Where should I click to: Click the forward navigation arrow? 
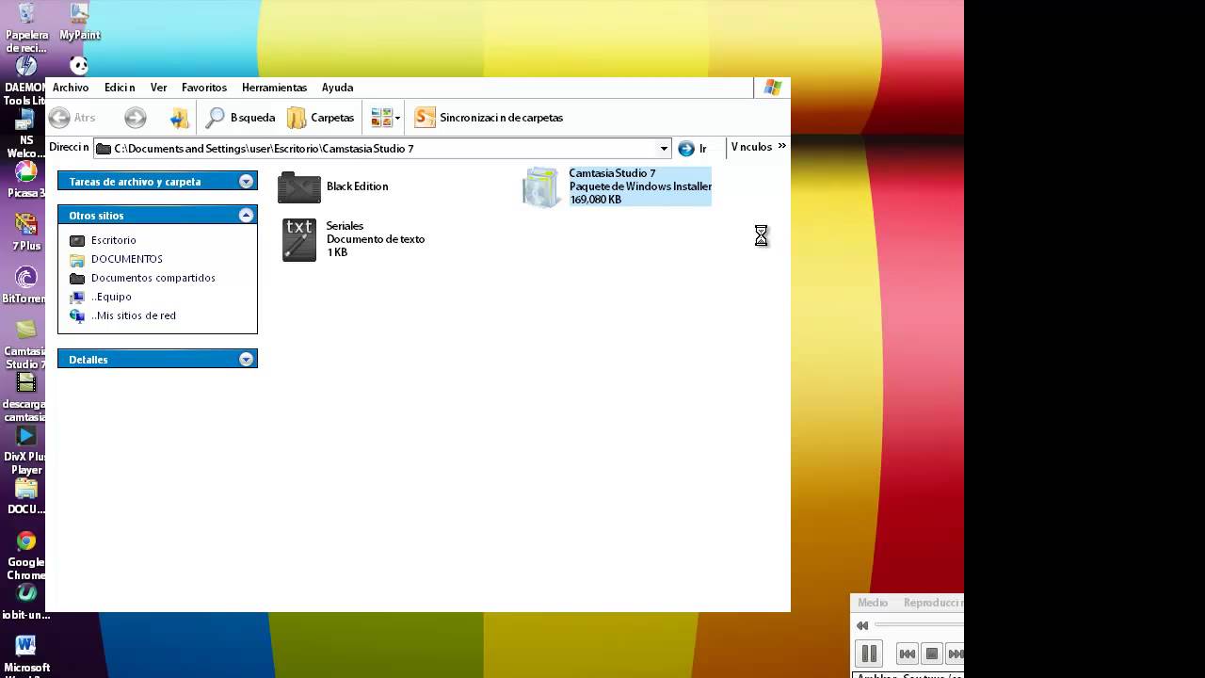coord(136,118)
